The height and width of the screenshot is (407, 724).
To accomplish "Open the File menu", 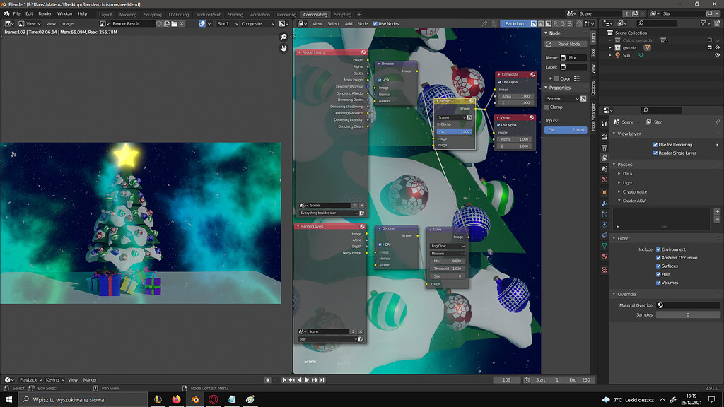I will click(17, 14).
